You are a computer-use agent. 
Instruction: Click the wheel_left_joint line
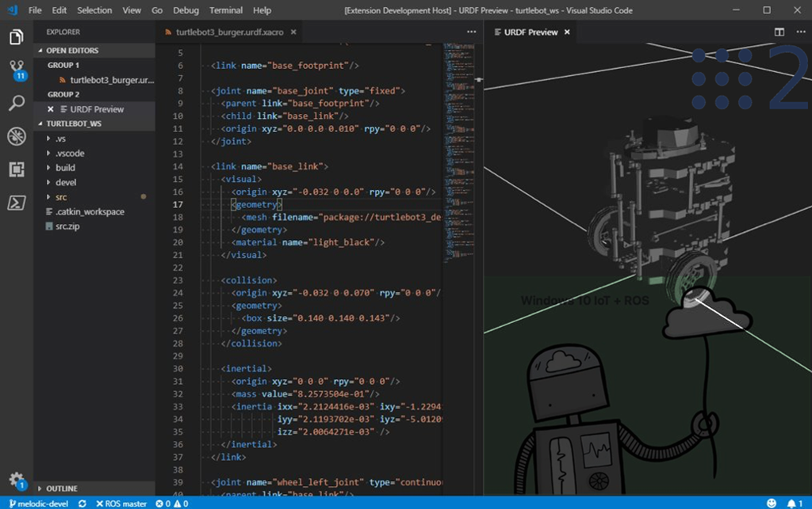[326, 482]
